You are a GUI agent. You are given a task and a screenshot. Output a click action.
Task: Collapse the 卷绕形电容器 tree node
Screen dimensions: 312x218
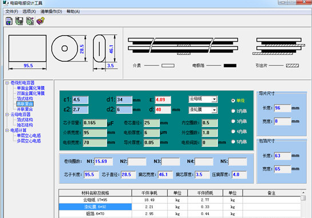click(7, 83)
